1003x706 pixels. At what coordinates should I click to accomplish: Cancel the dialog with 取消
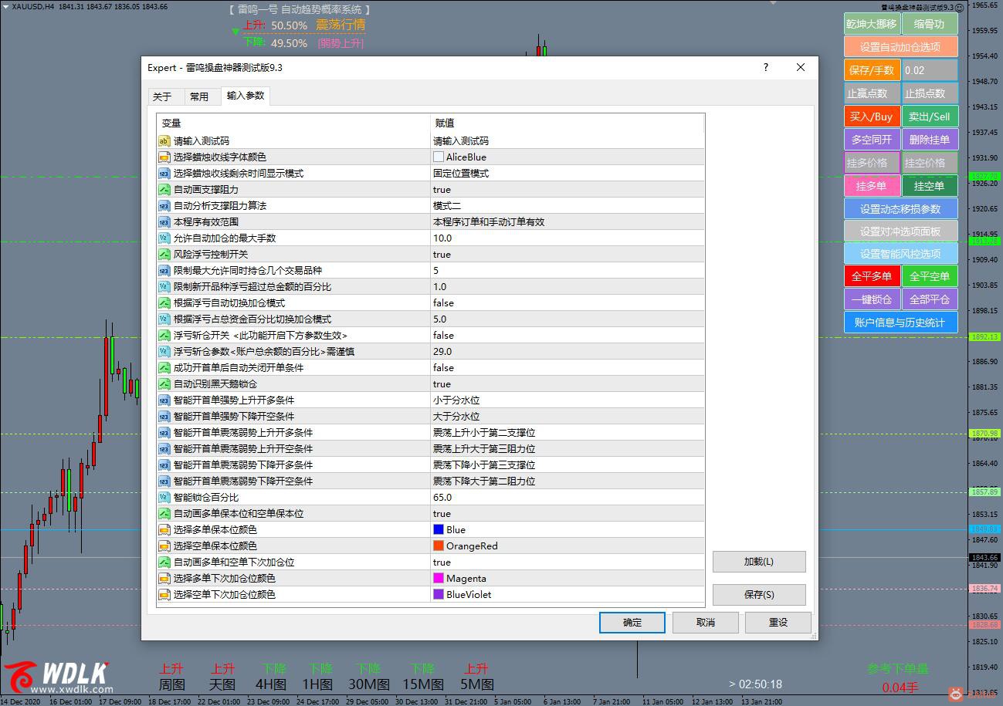[706, 623]
